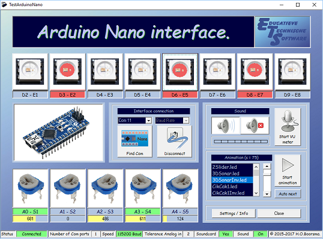Viewport: 323px width, 239px height.
Task: Select 2Slider.led in the animation list
Action: 232,167
